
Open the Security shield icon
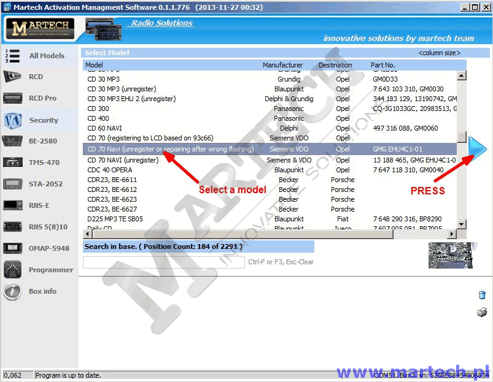12,121
